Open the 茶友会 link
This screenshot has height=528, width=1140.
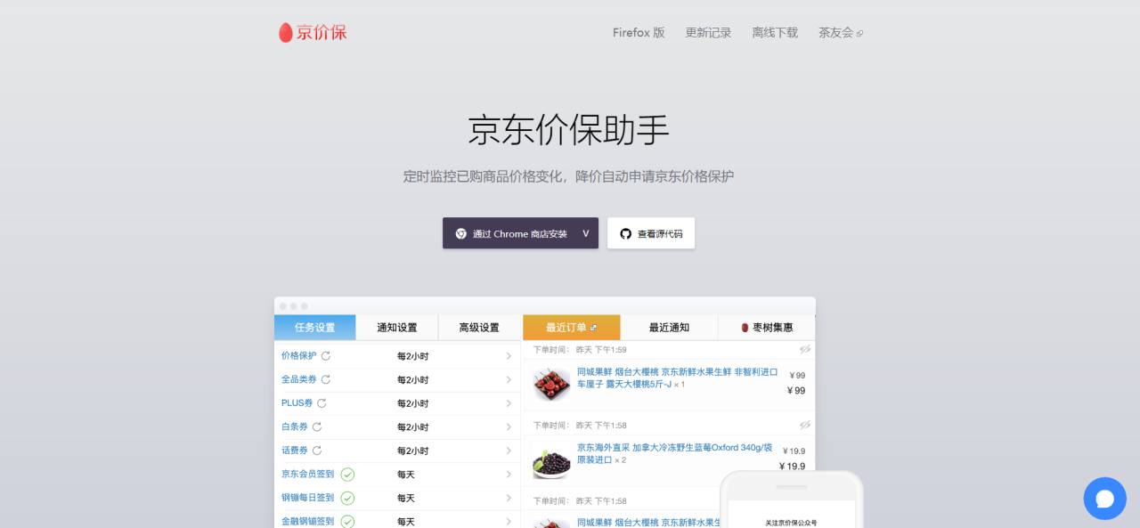836,33
